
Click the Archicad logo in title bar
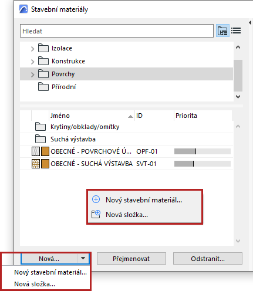pyautogui.click(x=23, y=9)
